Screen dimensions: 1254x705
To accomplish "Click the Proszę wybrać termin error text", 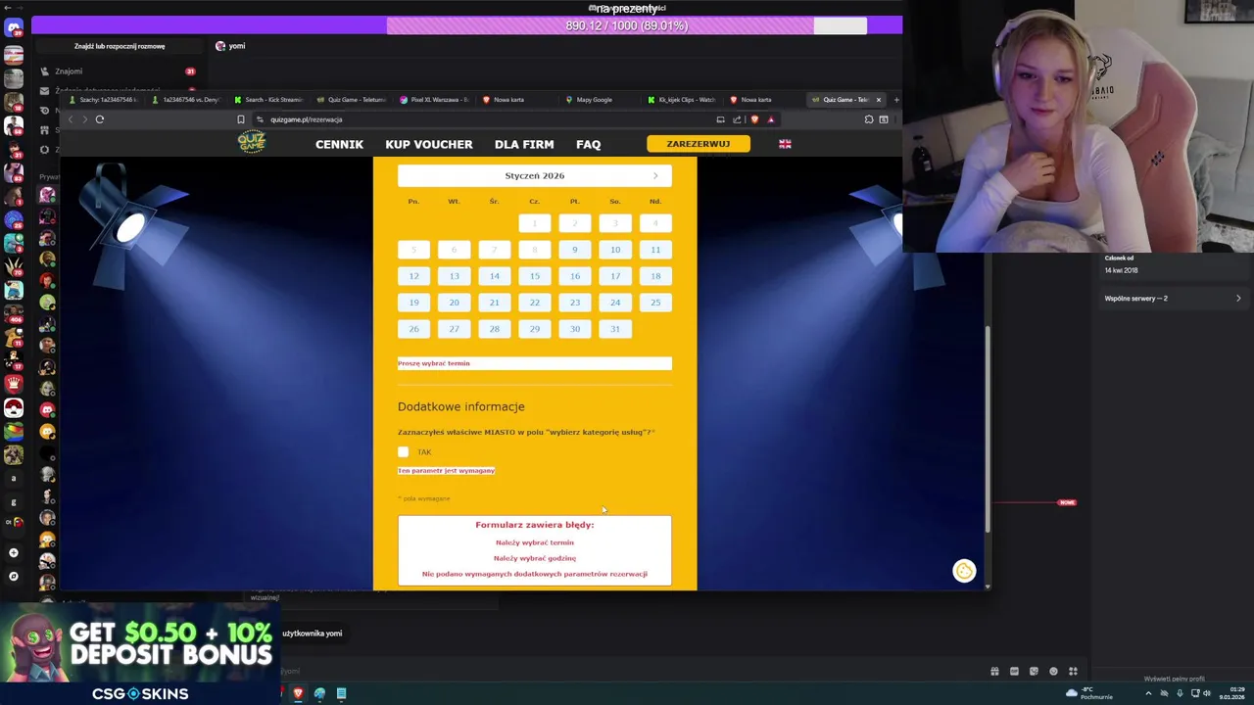I will tap(434, 363).
